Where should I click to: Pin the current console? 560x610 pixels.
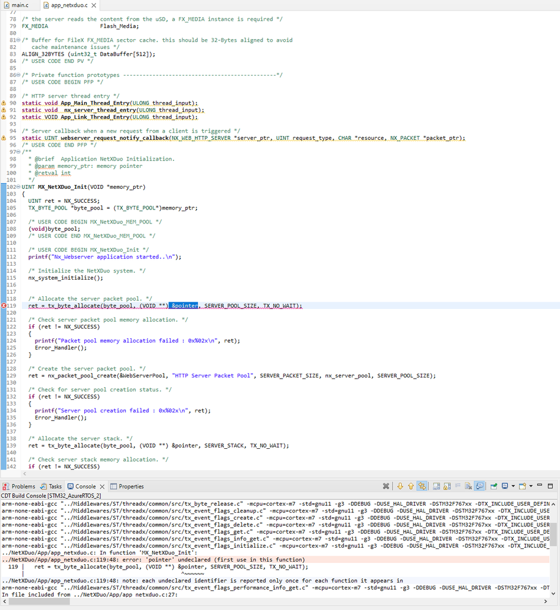pos(494,486)
